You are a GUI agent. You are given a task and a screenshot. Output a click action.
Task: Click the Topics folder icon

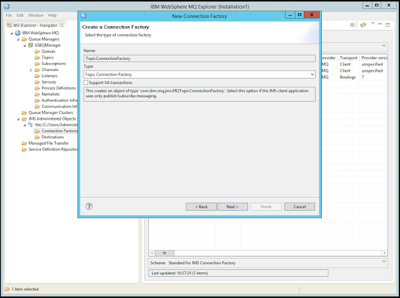37,57
